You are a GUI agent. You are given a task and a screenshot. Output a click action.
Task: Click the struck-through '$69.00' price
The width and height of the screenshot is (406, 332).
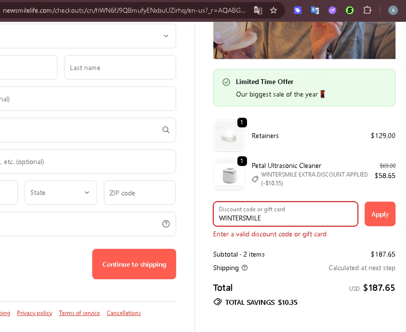[x=388, y=166]
